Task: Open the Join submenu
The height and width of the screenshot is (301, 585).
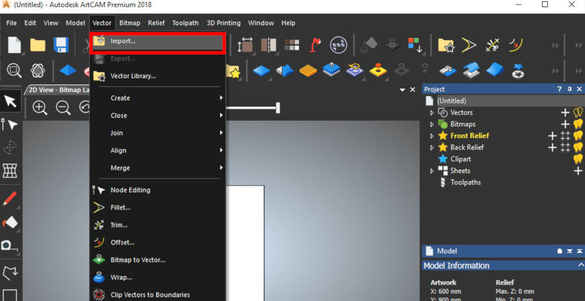Action: pyautogui.click(x=157, y=133)
